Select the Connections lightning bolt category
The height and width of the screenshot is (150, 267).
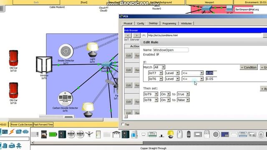(x=12, y=132)
